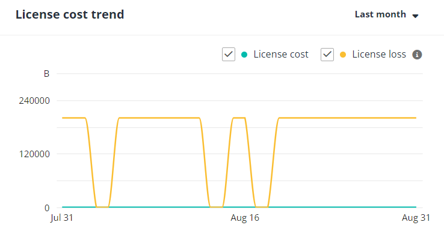The image size is (444, 228).
Task: Click the License loss legend label
Action: pyautogui.click(x=379, y=54)
